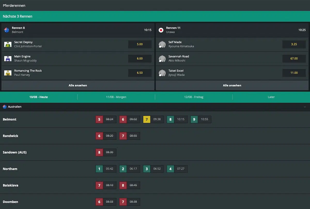
Task: Open Northam race 4 at 07:27
Action: point(177,169)
